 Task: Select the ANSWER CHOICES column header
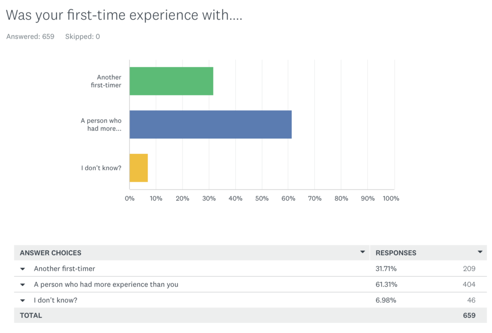51,253
